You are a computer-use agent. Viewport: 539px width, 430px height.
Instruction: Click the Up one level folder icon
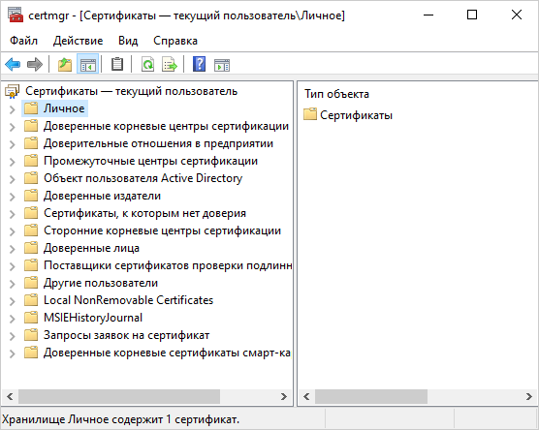coord(65,64)
